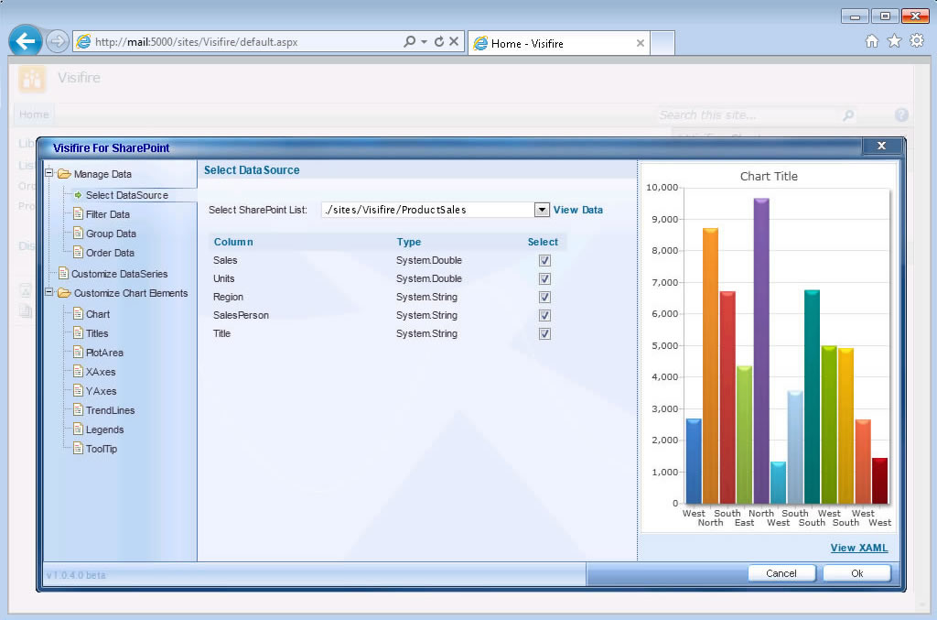Image resolution: width=937 pixels, height=620 pixels.
Task: Open the YAxes settings item
Action: 101,390
